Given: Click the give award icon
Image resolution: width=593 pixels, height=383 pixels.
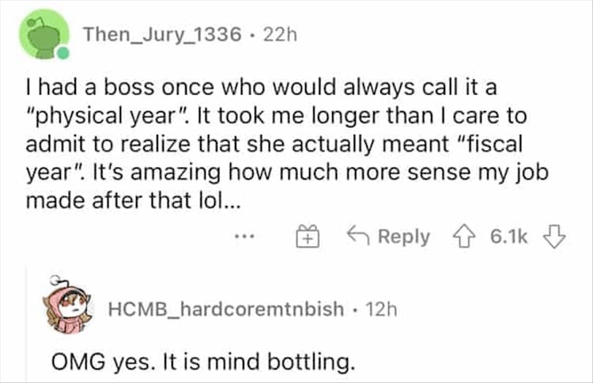Looking at the screenshot, I should pos(306,236).
